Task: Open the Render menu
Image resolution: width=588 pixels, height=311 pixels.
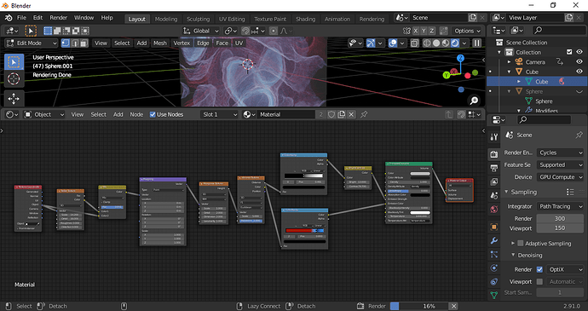Action: (59, 18)
